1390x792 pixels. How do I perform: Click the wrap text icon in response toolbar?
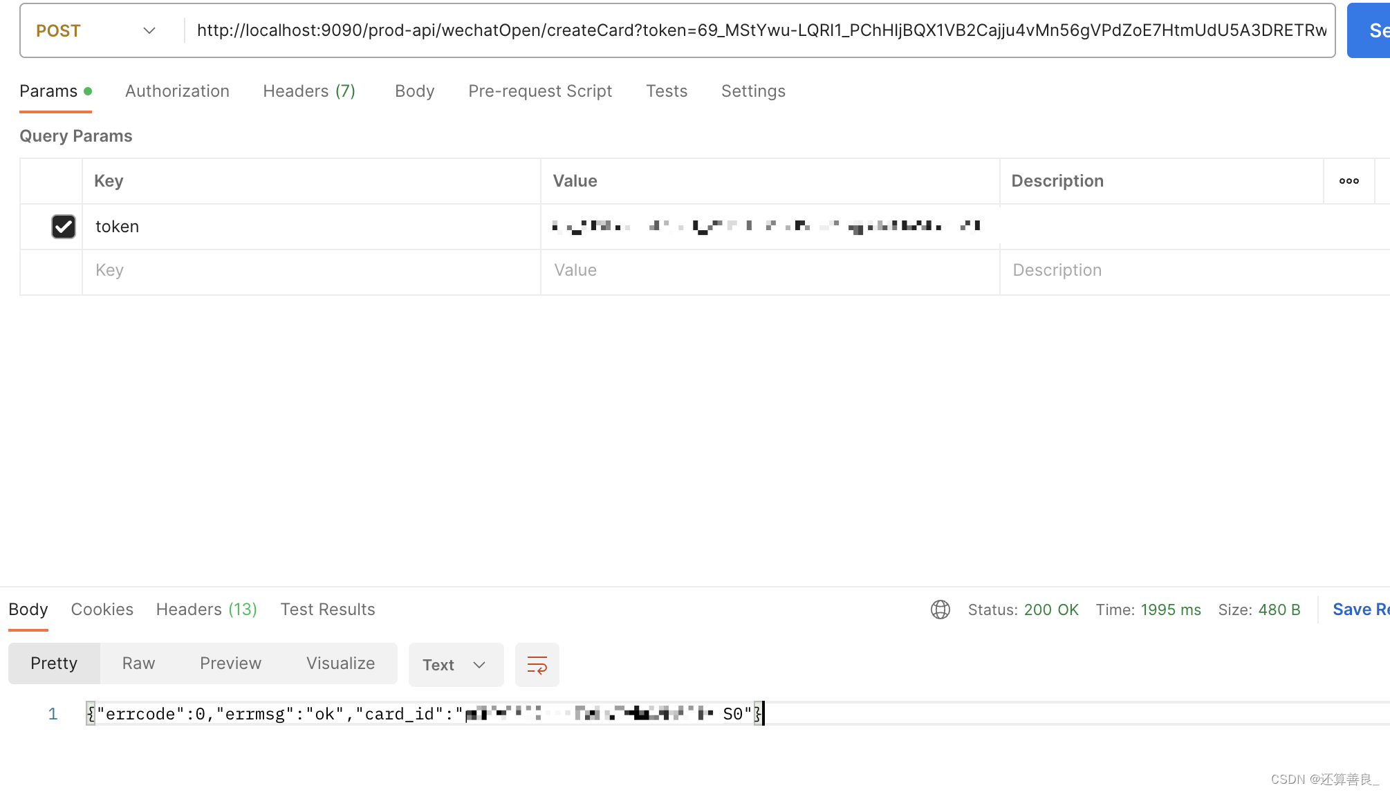(x=537, y=665)
